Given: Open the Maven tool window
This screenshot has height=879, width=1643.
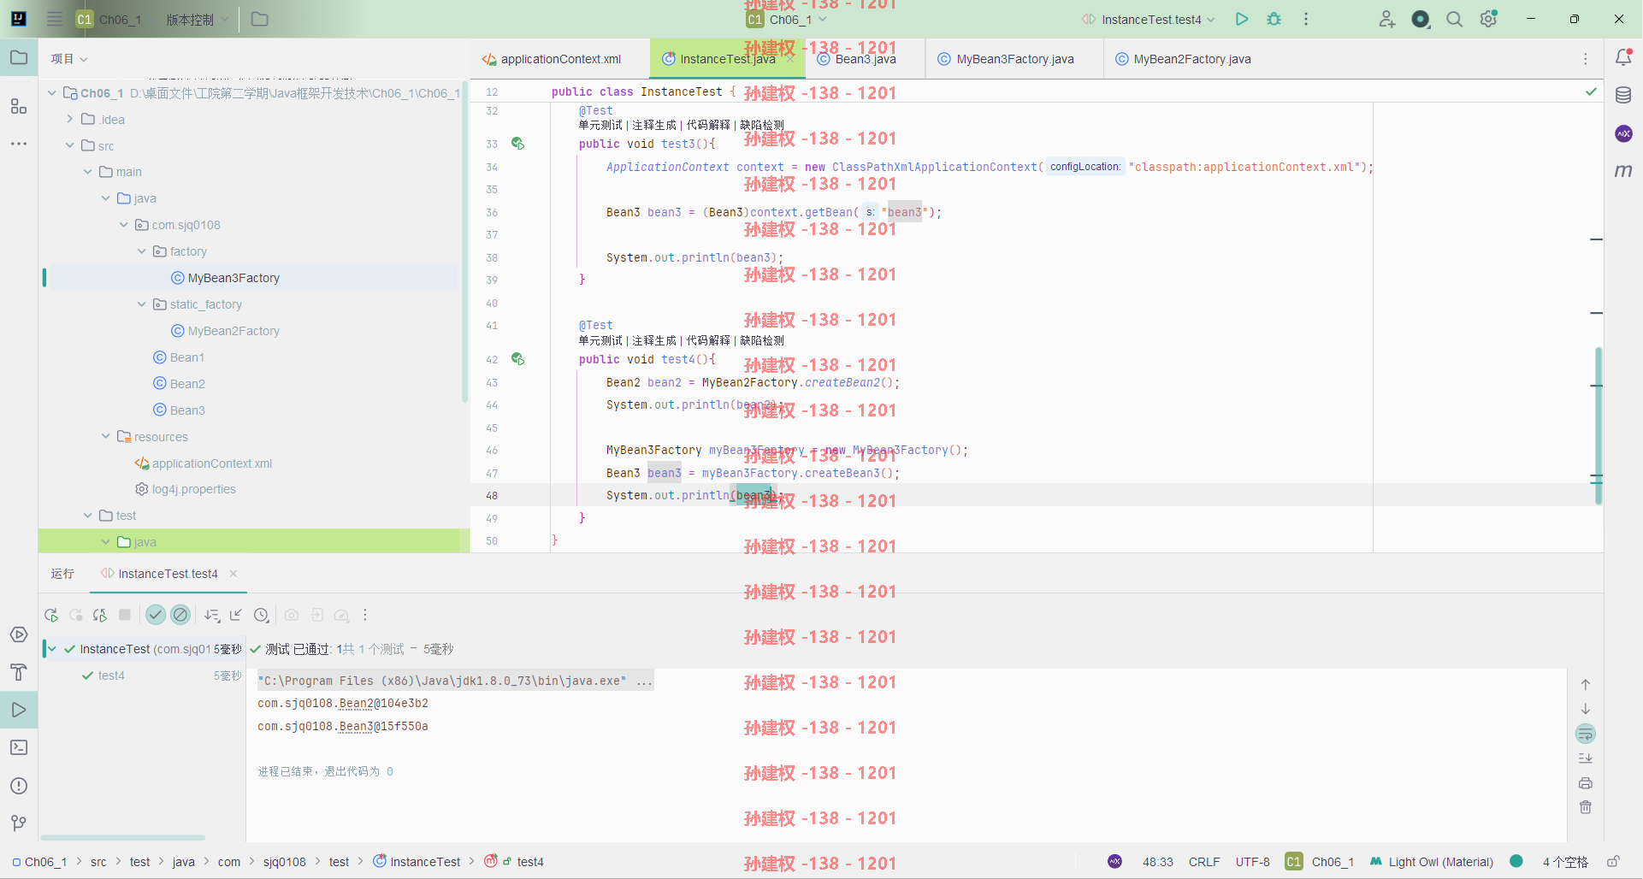Looking at the screenshot, I should point(1623,171).
